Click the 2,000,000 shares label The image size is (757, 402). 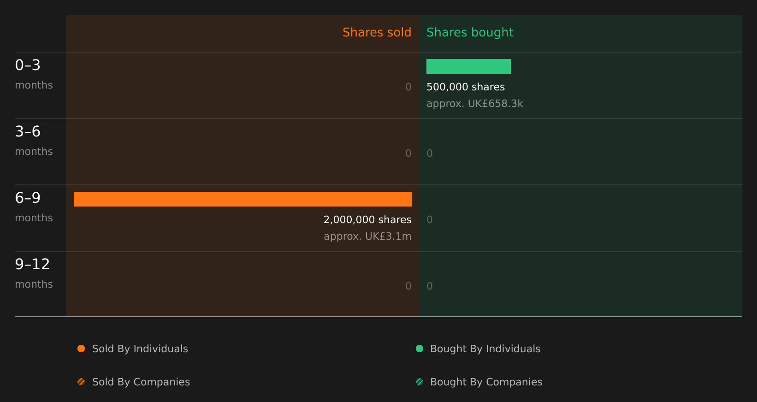(367, 220)
